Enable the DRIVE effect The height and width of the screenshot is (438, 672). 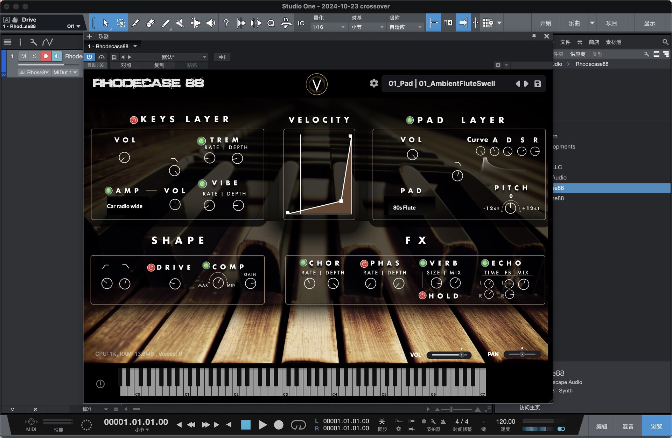pos(151,267)
